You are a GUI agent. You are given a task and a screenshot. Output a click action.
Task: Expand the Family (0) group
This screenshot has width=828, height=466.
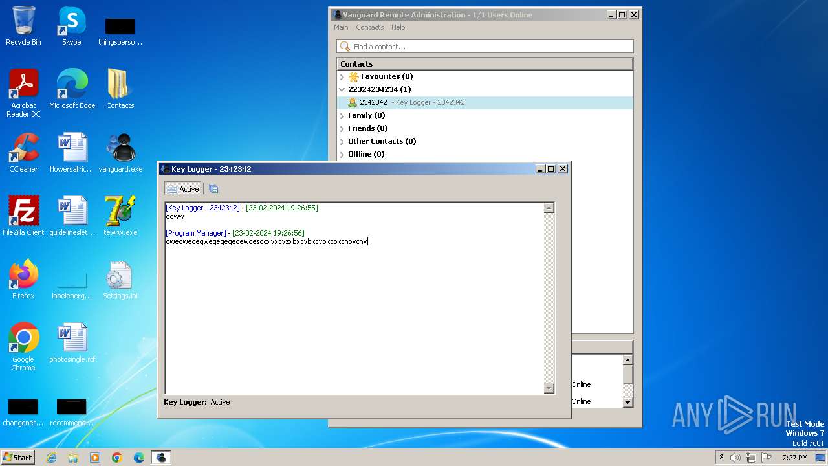point(342,115)
